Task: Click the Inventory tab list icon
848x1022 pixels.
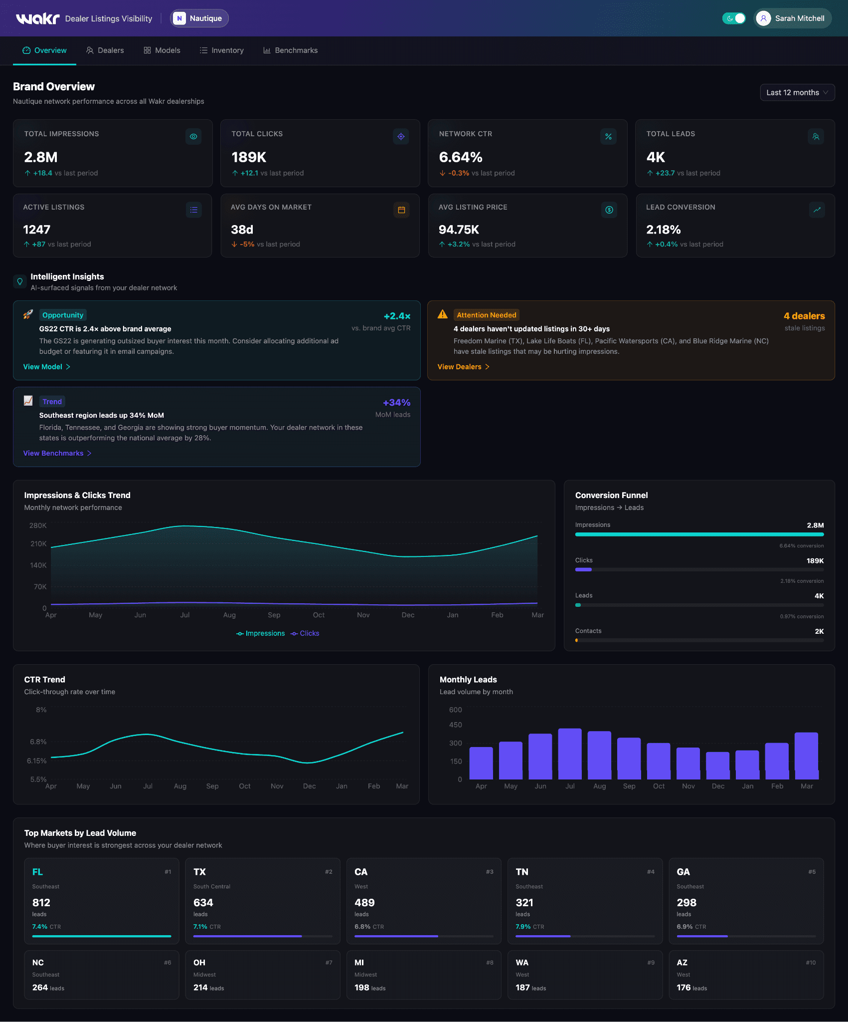Action: point(203,50)
